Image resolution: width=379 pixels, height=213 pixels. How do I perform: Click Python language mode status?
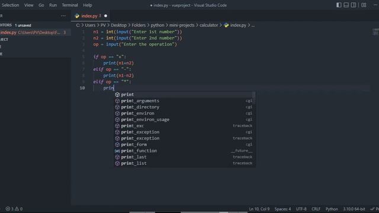(332, 209)
